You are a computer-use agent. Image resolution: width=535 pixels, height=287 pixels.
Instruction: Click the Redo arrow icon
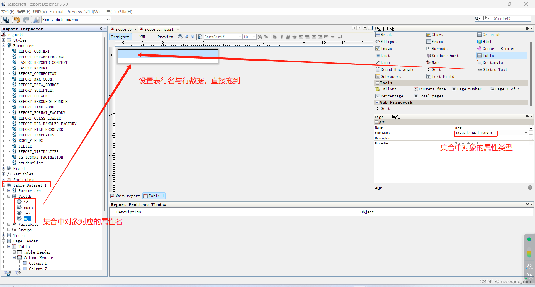pyautogui.click(x=26, y=20)
